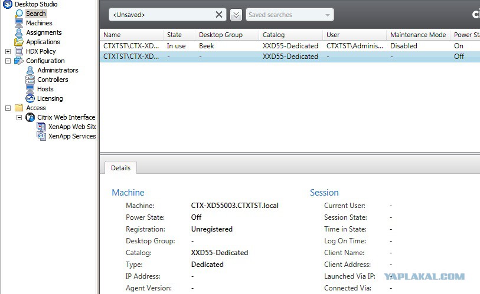Click the CTX-XD55003.CTXTST.local machine value
This screenshot has height=294, width=480.
pyautogui.click(x=234, y=206)
